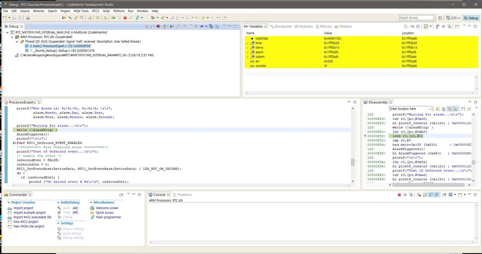Switch to the Modules tab
482x254 pixels.
[x=343, y=26]
